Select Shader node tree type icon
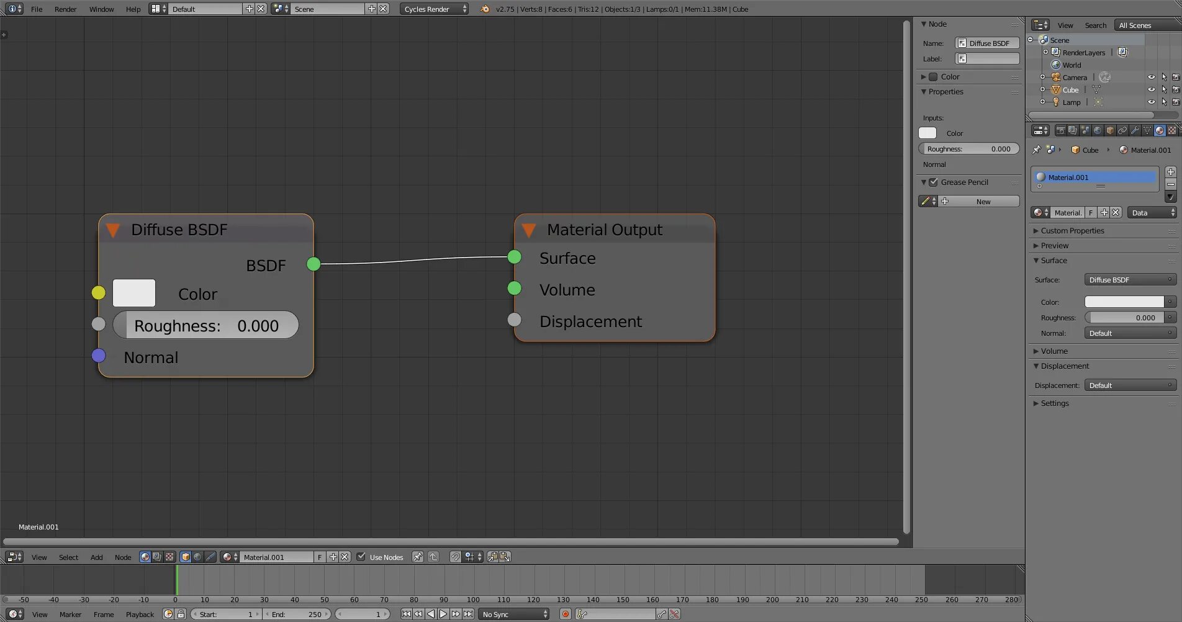 tap(145, 557)
